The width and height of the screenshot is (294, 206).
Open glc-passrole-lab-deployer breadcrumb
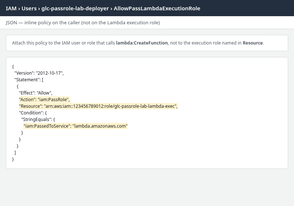(x=75, y=8)
